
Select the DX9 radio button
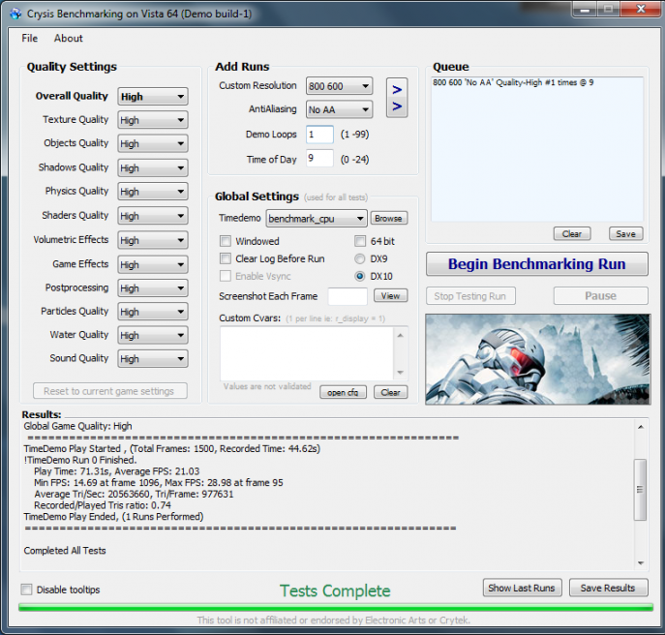click(360, 258)
